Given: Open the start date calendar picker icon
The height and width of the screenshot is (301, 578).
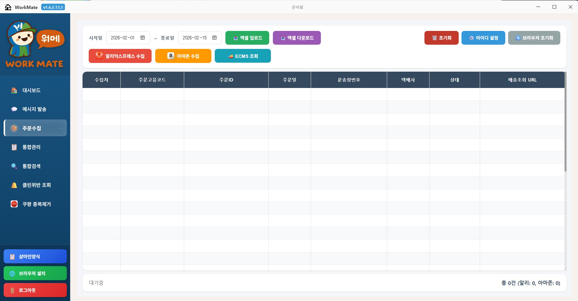Looking at the screenshot, I should (143, 38).
